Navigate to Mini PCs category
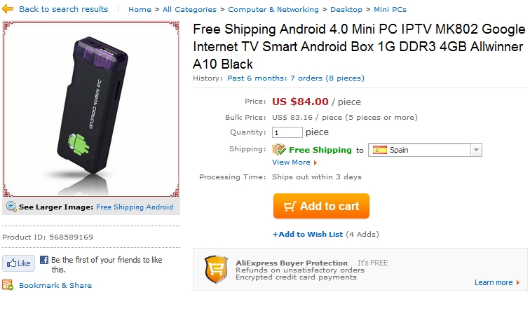The width and height of the screenshot is (530, 311). click(x=390, y=10)
